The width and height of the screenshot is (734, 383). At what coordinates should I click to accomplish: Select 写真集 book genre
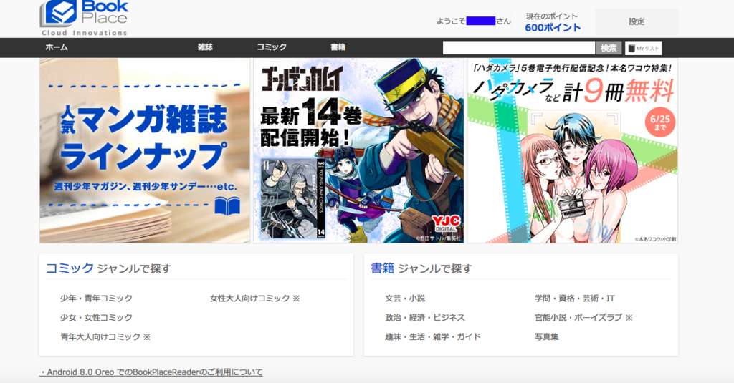click(547, 336)
